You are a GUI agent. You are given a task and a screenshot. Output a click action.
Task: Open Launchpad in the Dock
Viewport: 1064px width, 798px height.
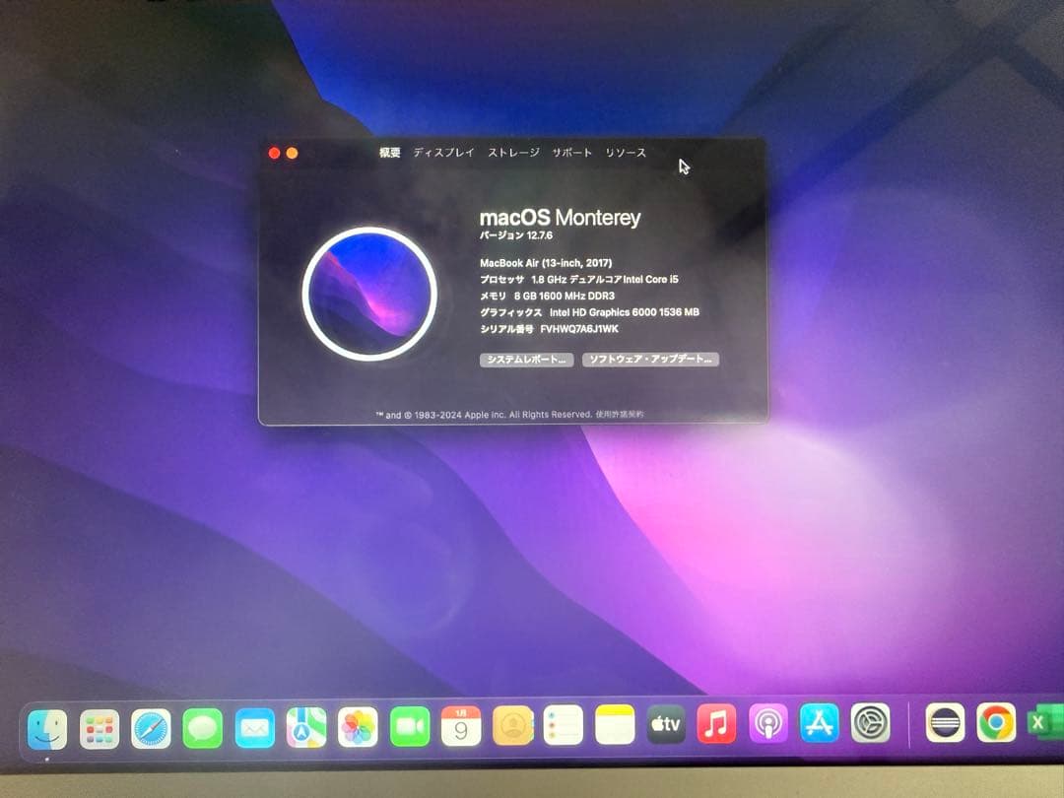[x=100, y=729]
